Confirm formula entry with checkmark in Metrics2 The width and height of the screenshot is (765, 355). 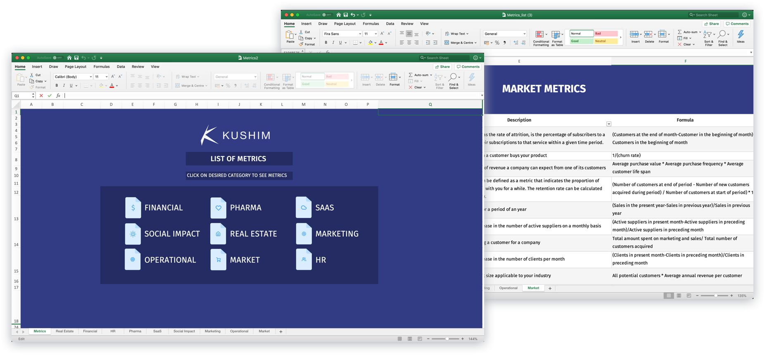(50, 95)
